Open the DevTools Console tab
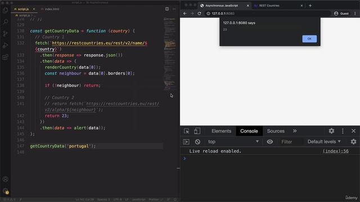Screen dimensions: 360x202 [249, 131]
